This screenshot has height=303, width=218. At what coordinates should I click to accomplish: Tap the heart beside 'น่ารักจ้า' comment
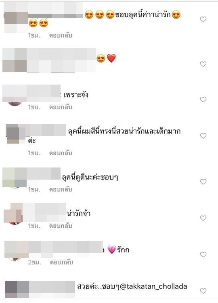[203, 218]
